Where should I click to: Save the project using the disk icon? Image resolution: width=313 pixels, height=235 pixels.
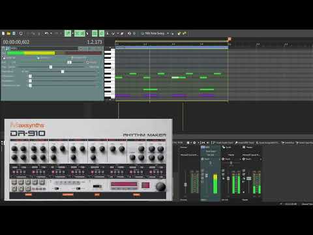pos(14,33)
